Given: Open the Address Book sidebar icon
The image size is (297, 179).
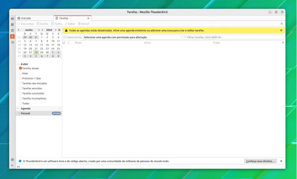Looking at the screenshot, I should 12,25.
